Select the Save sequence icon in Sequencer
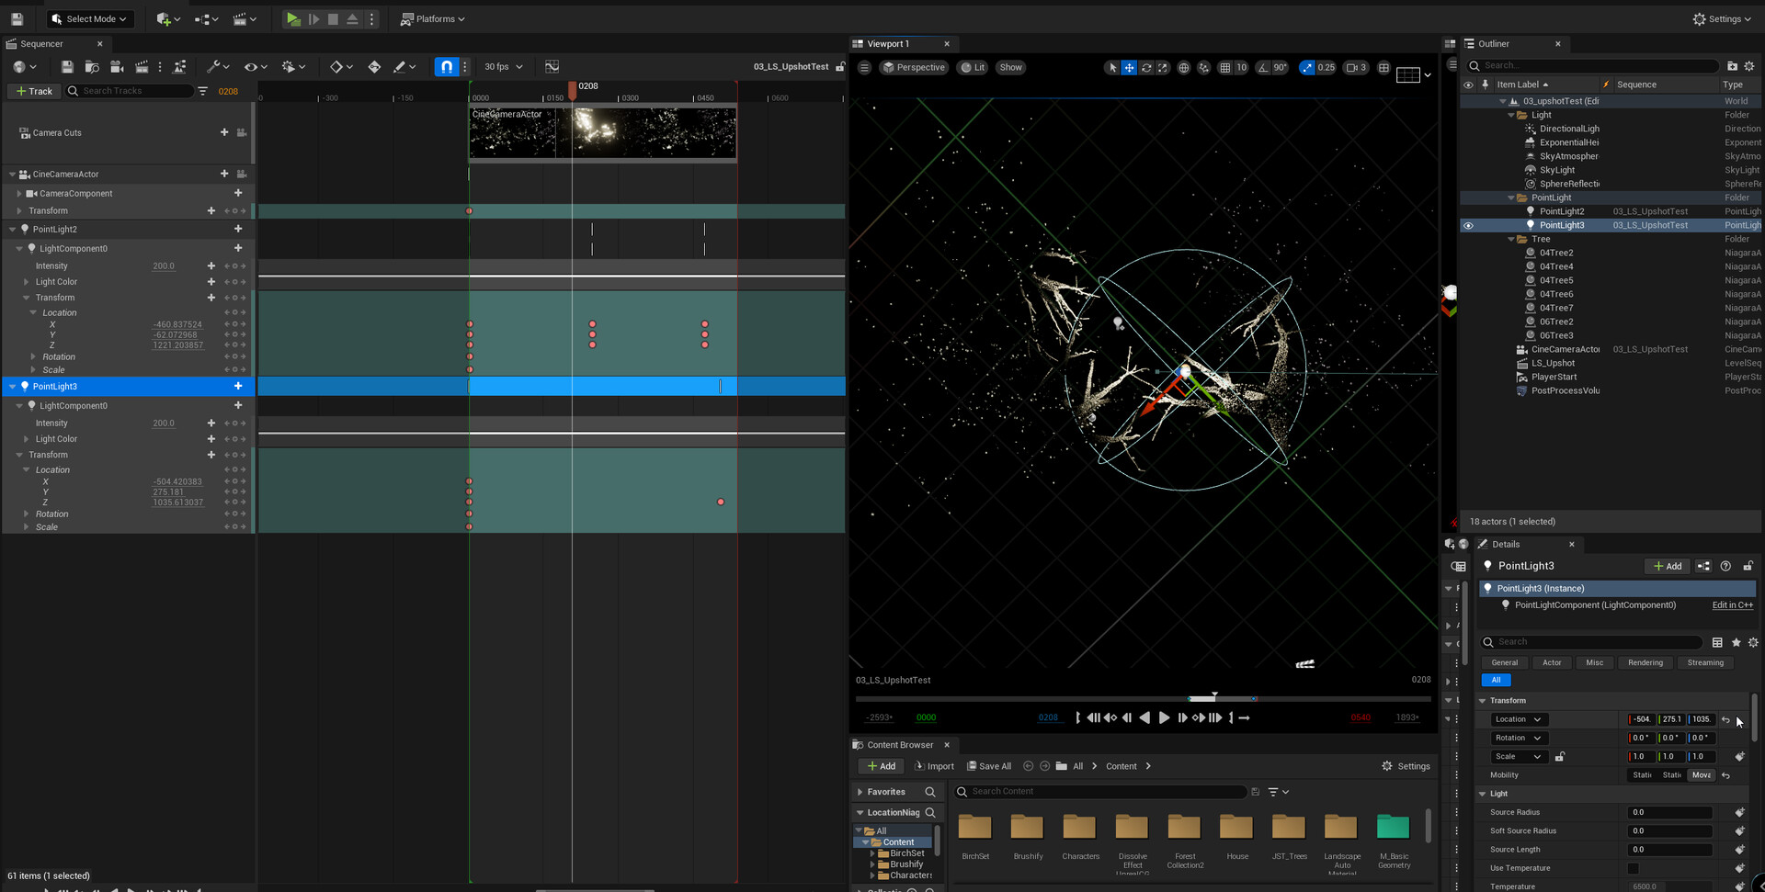The width and height of the screenshot is (1765, 892). [x=68, y=66]
